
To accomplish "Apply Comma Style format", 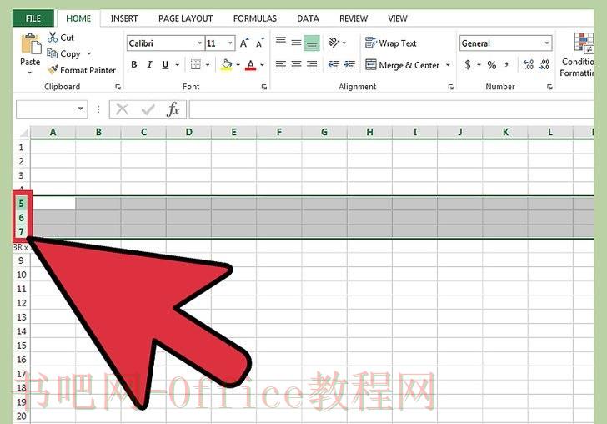I will click(506, 64).
